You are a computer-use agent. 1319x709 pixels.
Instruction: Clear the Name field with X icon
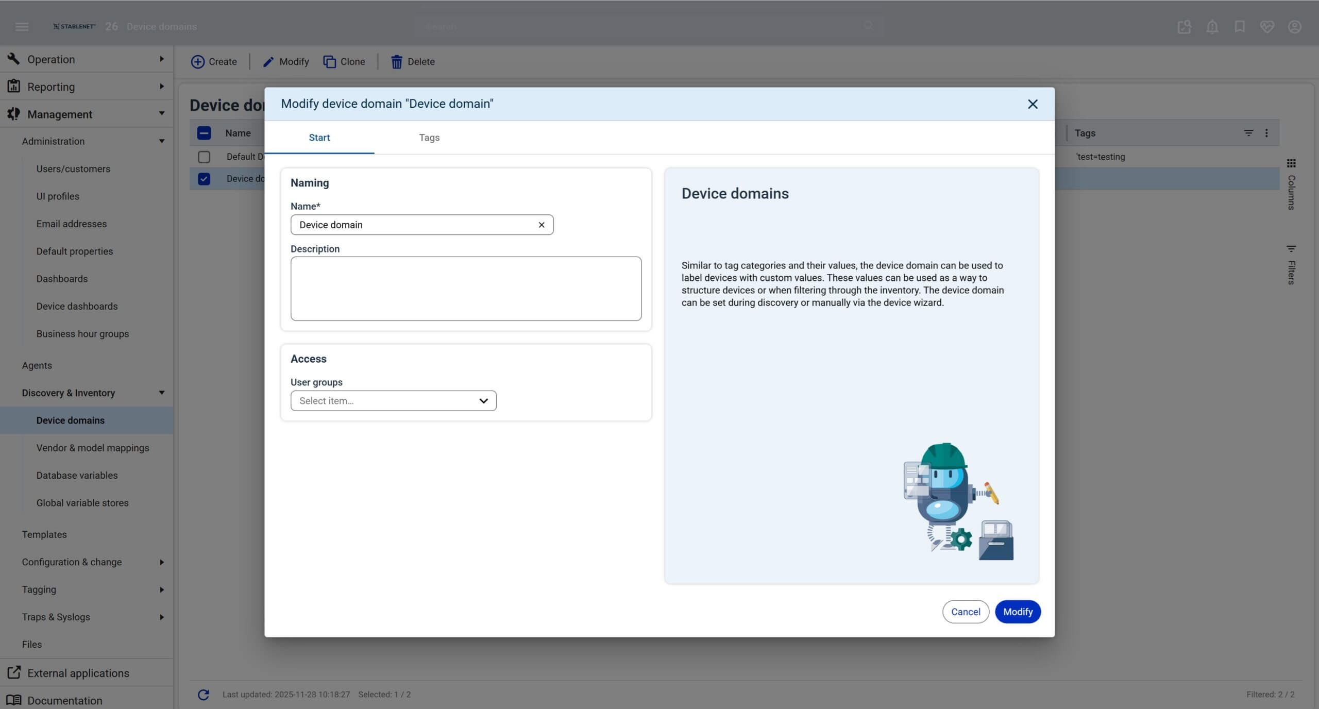click(x=541, y=225)
